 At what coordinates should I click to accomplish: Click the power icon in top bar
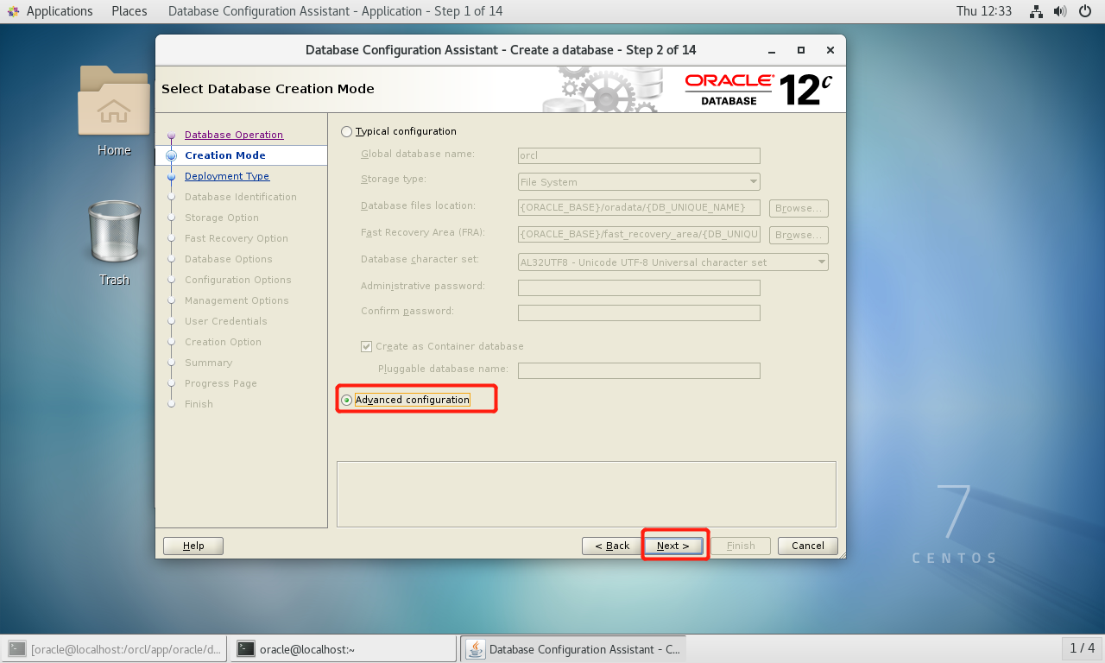1085,11
